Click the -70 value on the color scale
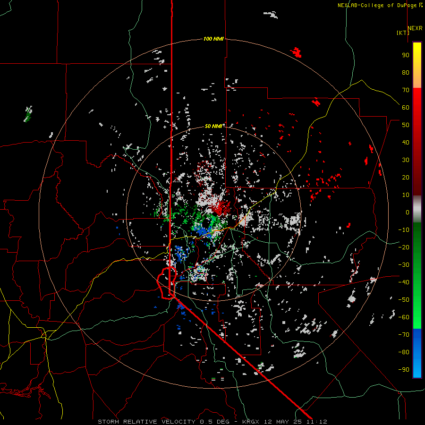 click(404, 335)
